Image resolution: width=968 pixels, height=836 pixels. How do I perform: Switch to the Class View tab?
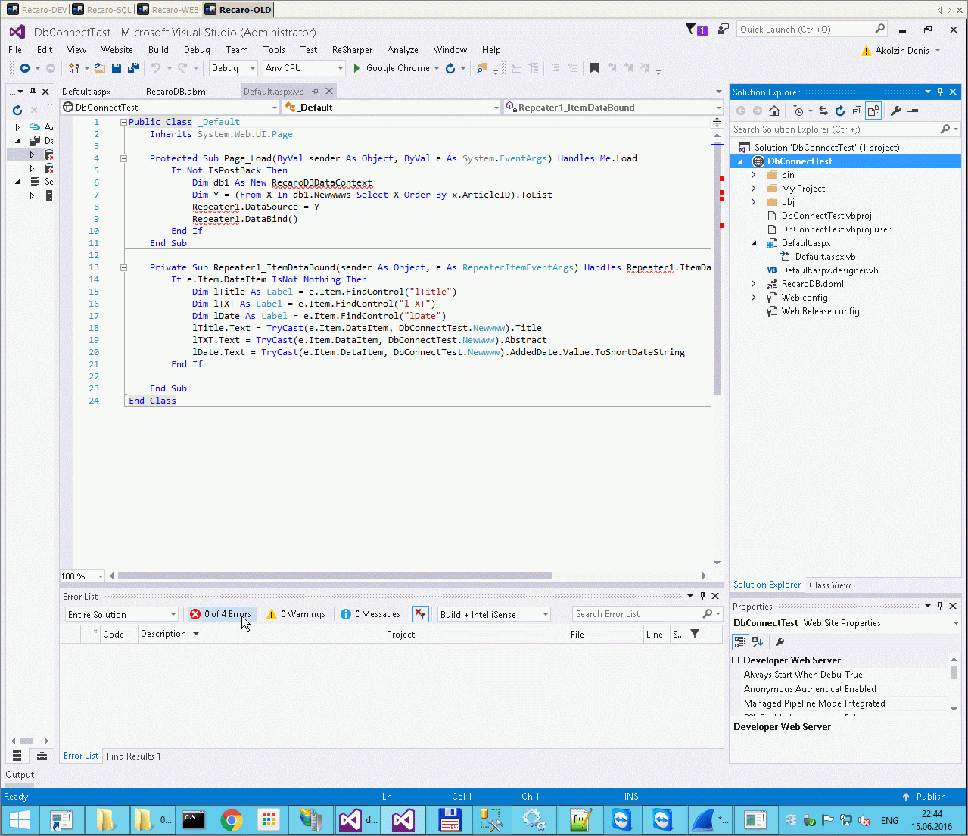pos(829,585)
